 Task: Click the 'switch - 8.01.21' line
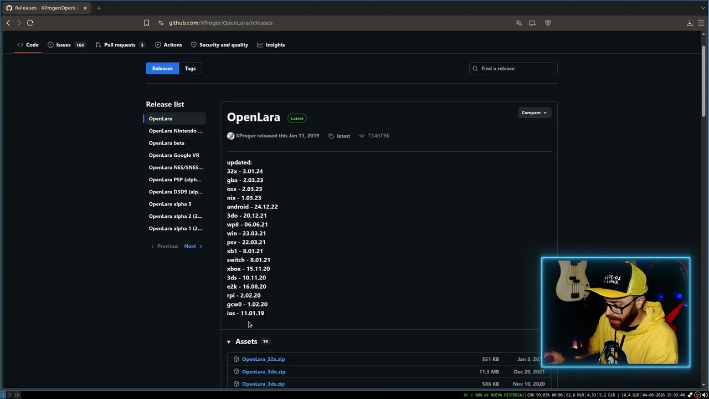[x=248, y=260]
